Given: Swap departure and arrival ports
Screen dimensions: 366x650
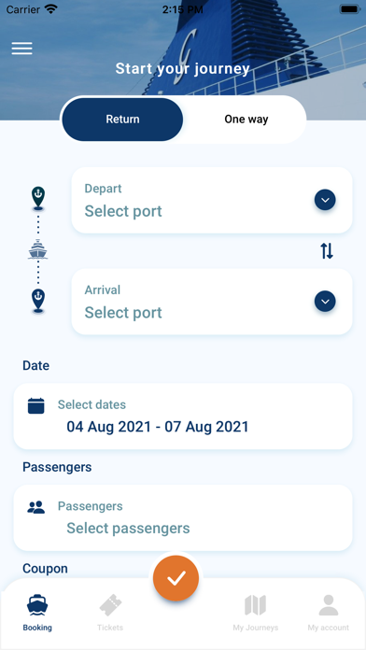Looking at the screenshot, I should click(327, 251).
